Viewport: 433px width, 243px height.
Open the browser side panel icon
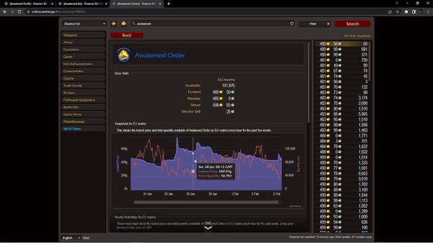tap(413, 11)
